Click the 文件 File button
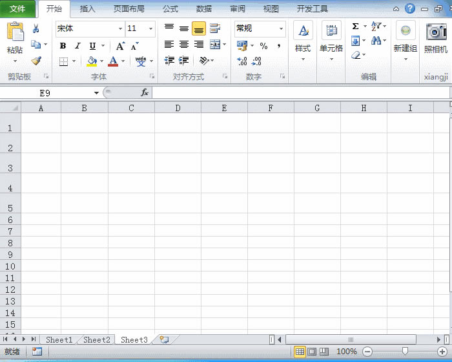 (x=17, y=9)
